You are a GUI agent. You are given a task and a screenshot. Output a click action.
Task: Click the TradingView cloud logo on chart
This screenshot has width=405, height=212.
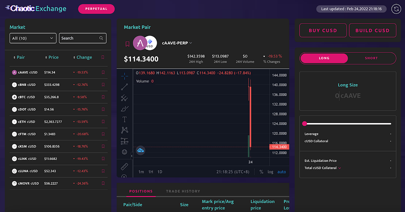click(x=140, y=150)
